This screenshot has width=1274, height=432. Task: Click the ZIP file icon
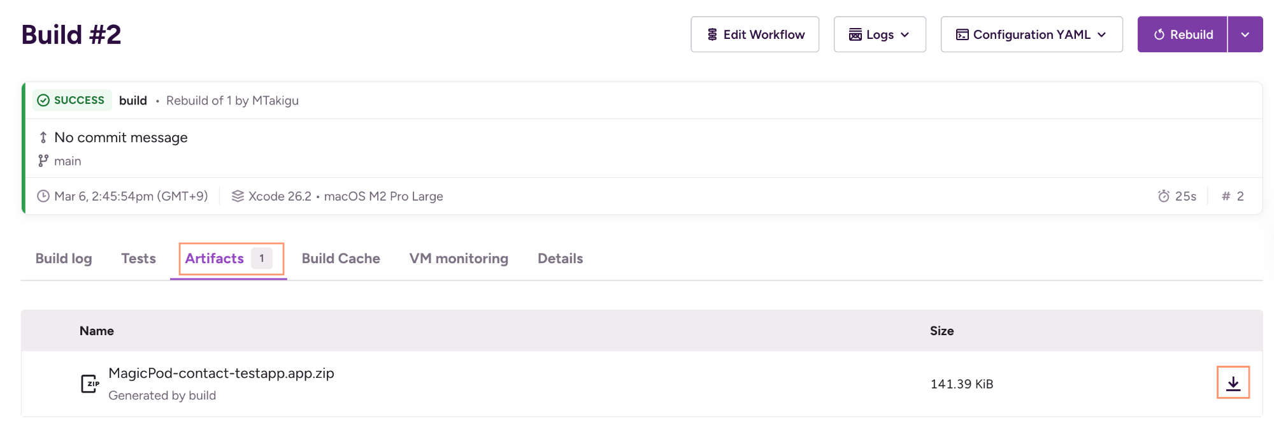click(x=90, y=384)
